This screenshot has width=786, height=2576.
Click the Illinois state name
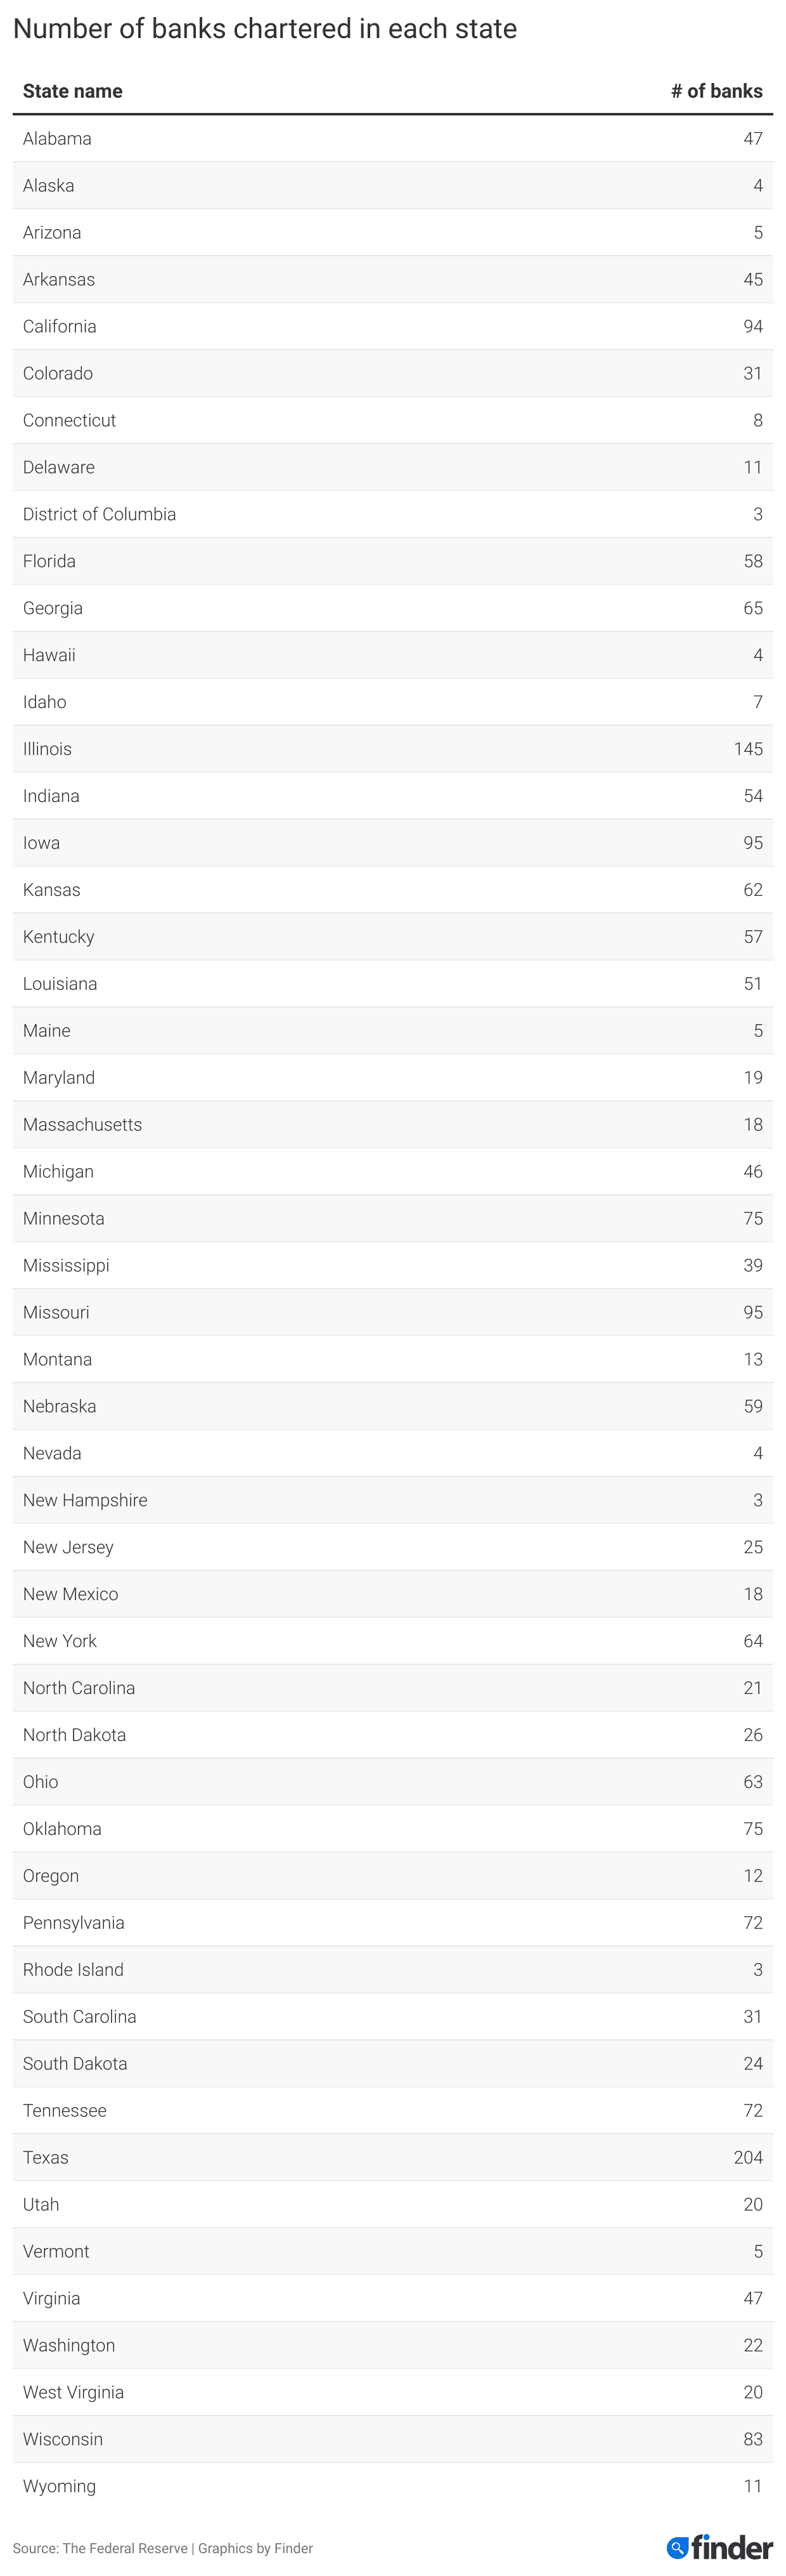click(x=47, y=749)
